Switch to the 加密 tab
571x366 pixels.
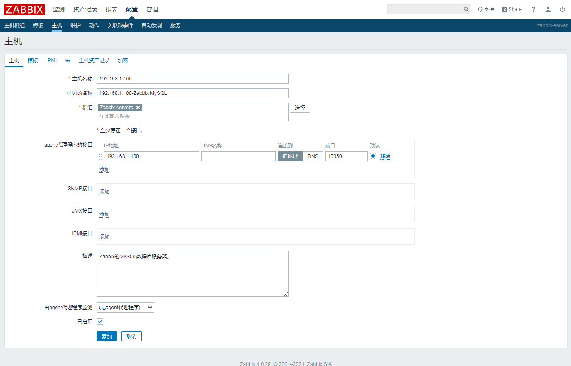(x=123, y=61)
